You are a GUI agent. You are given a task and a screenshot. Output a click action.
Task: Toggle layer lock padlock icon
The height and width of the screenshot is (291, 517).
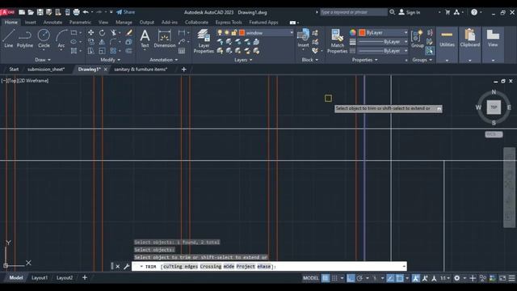pyautogui.click(x=234, y=32)
